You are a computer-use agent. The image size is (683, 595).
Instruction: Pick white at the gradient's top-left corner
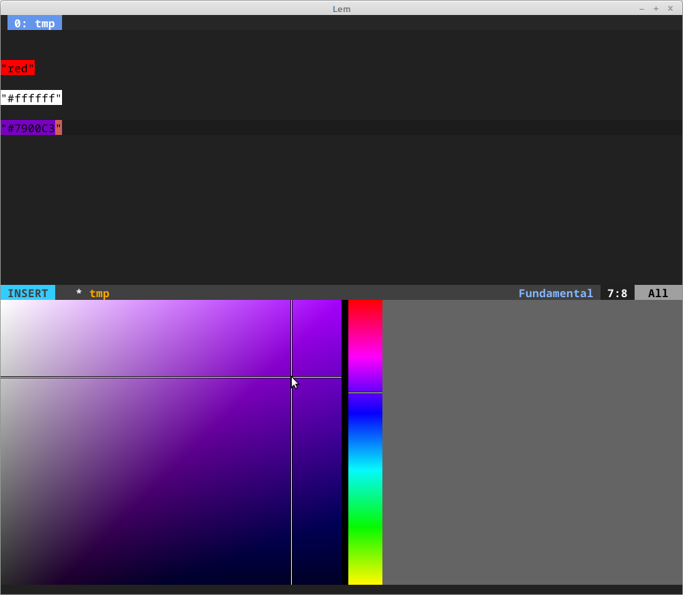tap(3, 303)
